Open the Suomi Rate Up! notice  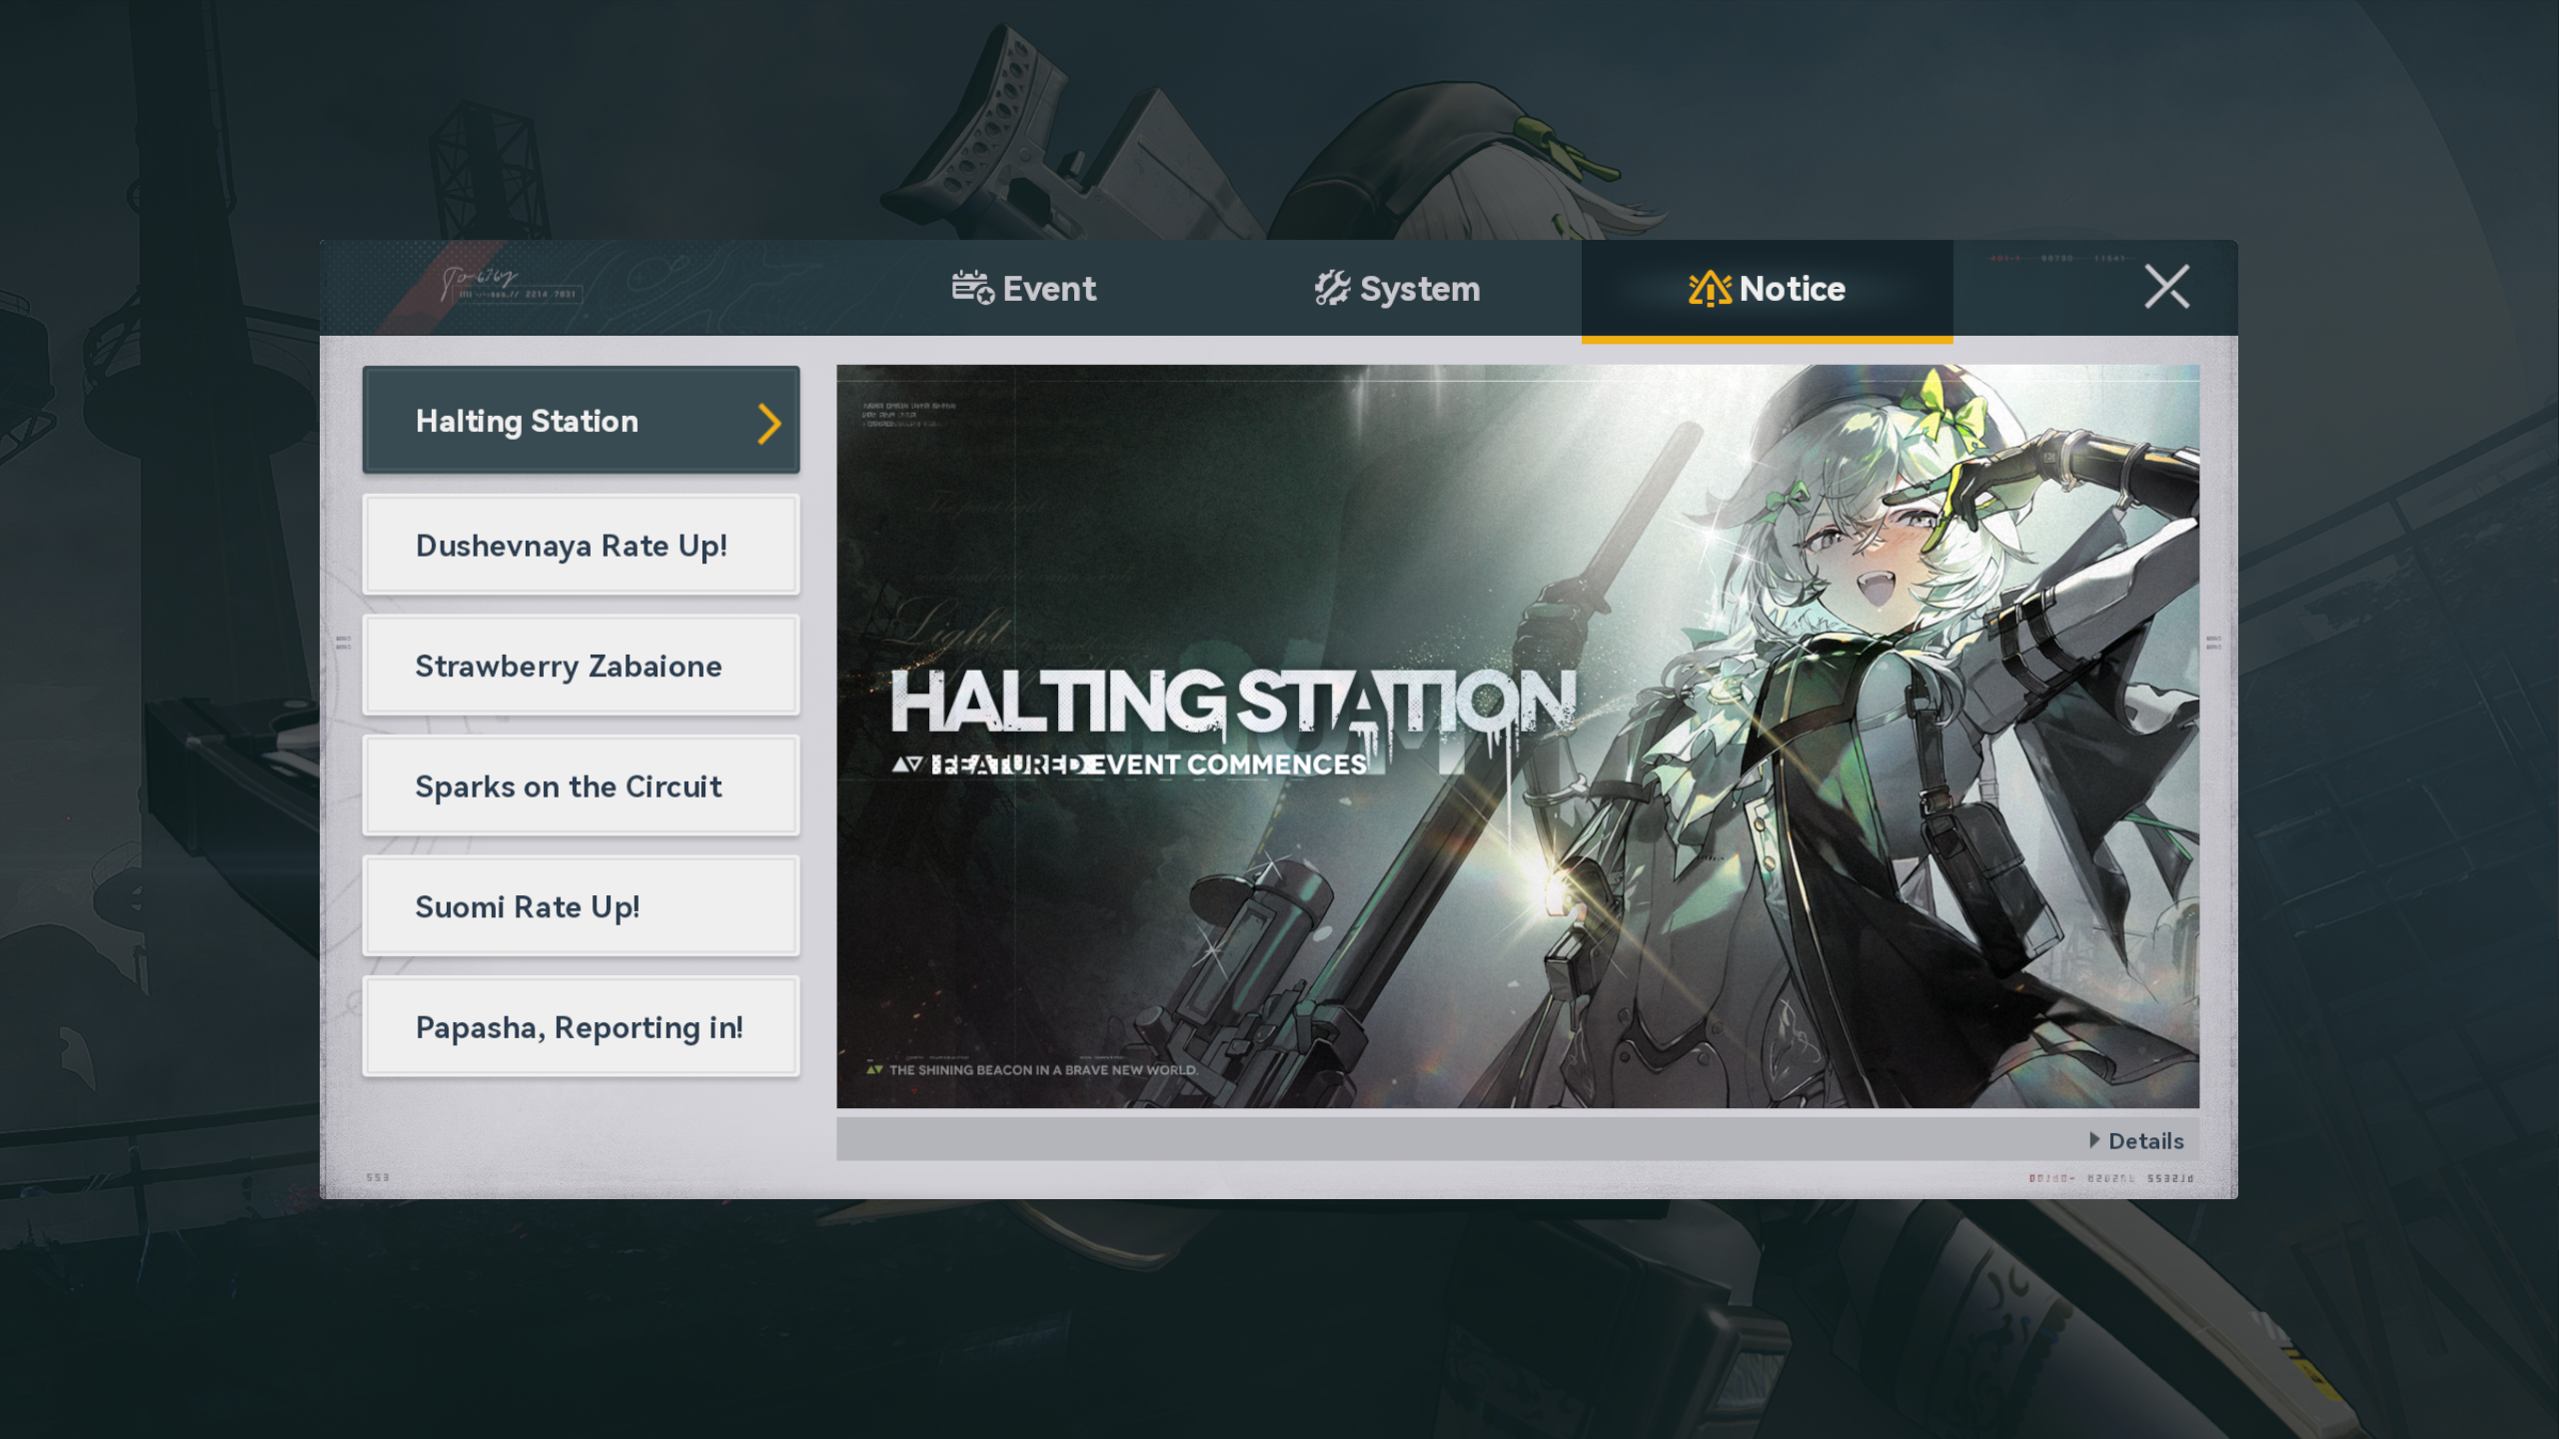coord(581,906)
